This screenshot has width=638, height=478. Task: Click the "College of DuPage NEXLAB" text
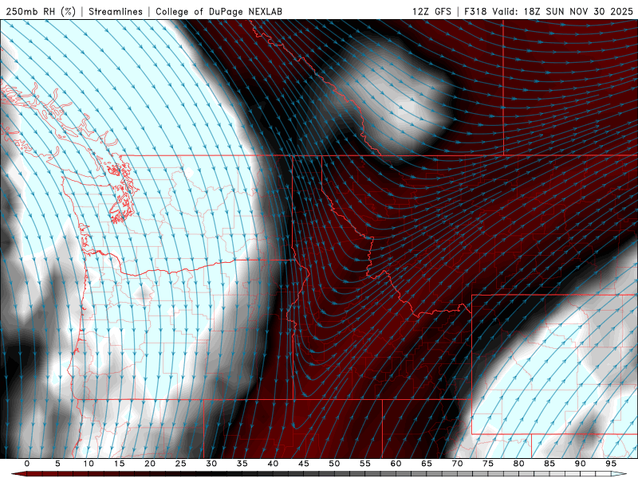pos(219,11)
